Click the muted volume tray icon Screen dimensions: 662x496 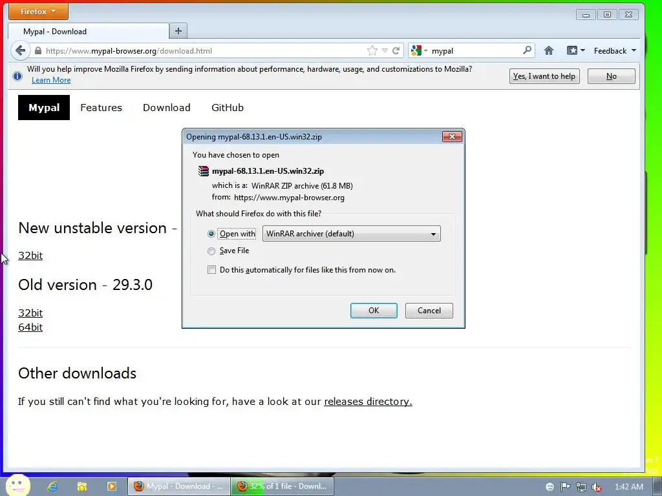pyautogui.click(x=597, y=487)
